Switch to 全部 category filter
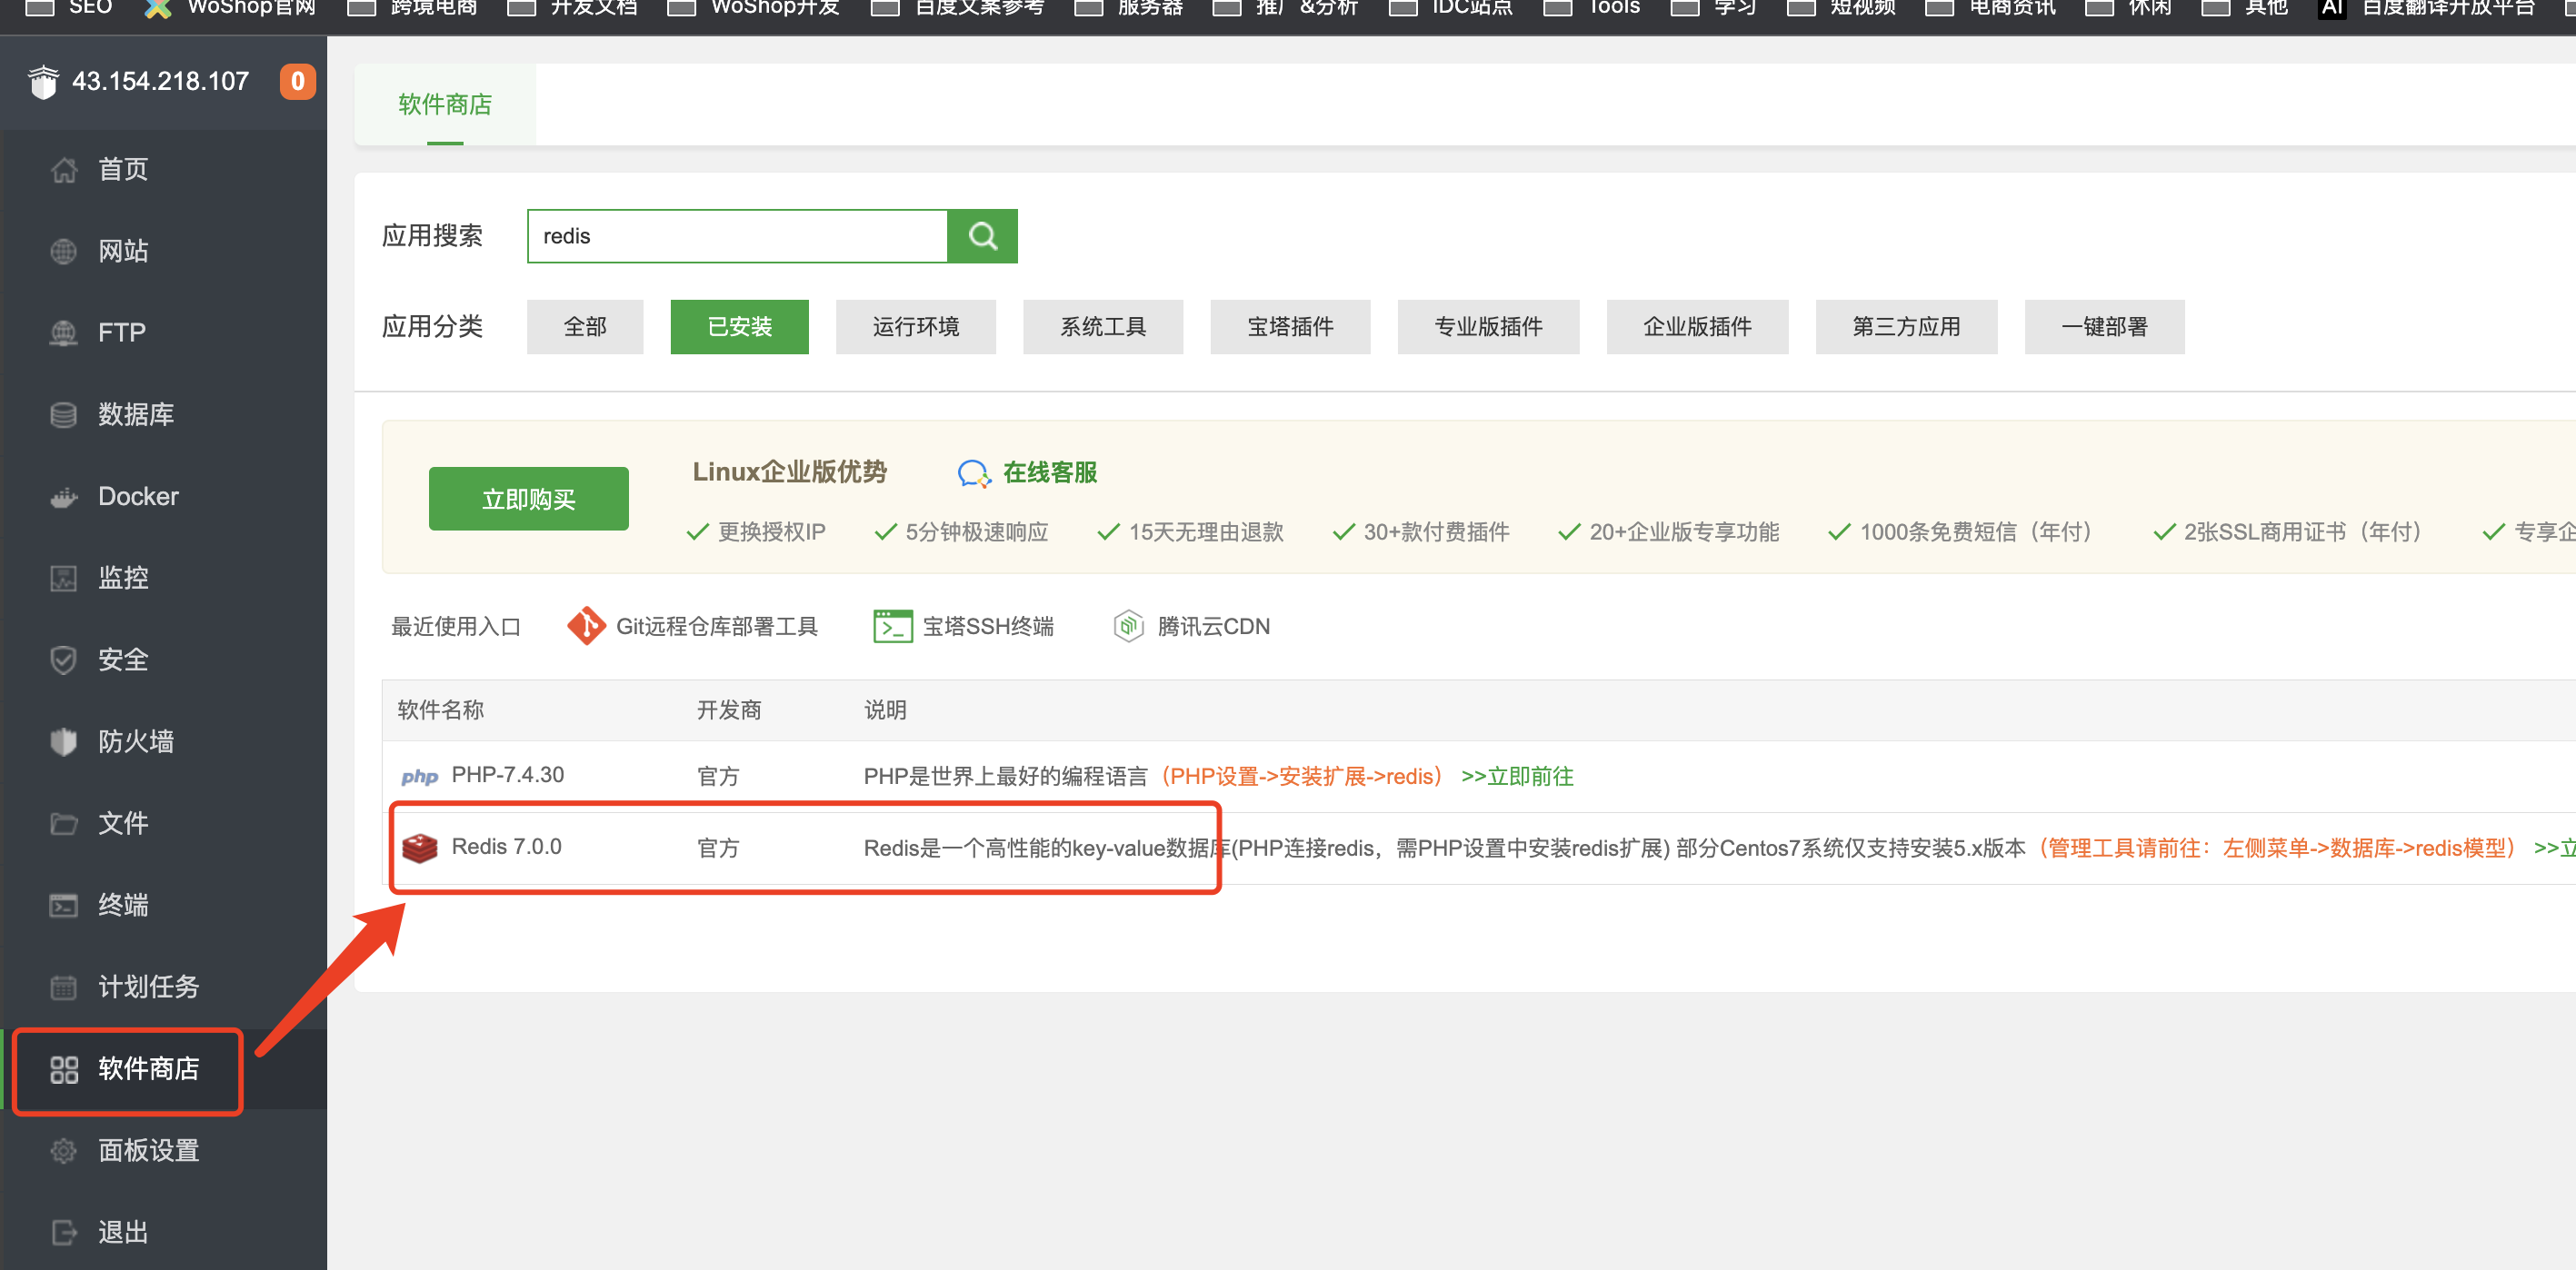Viewport: 2576px width, 1270px height. tap(585, 327)
